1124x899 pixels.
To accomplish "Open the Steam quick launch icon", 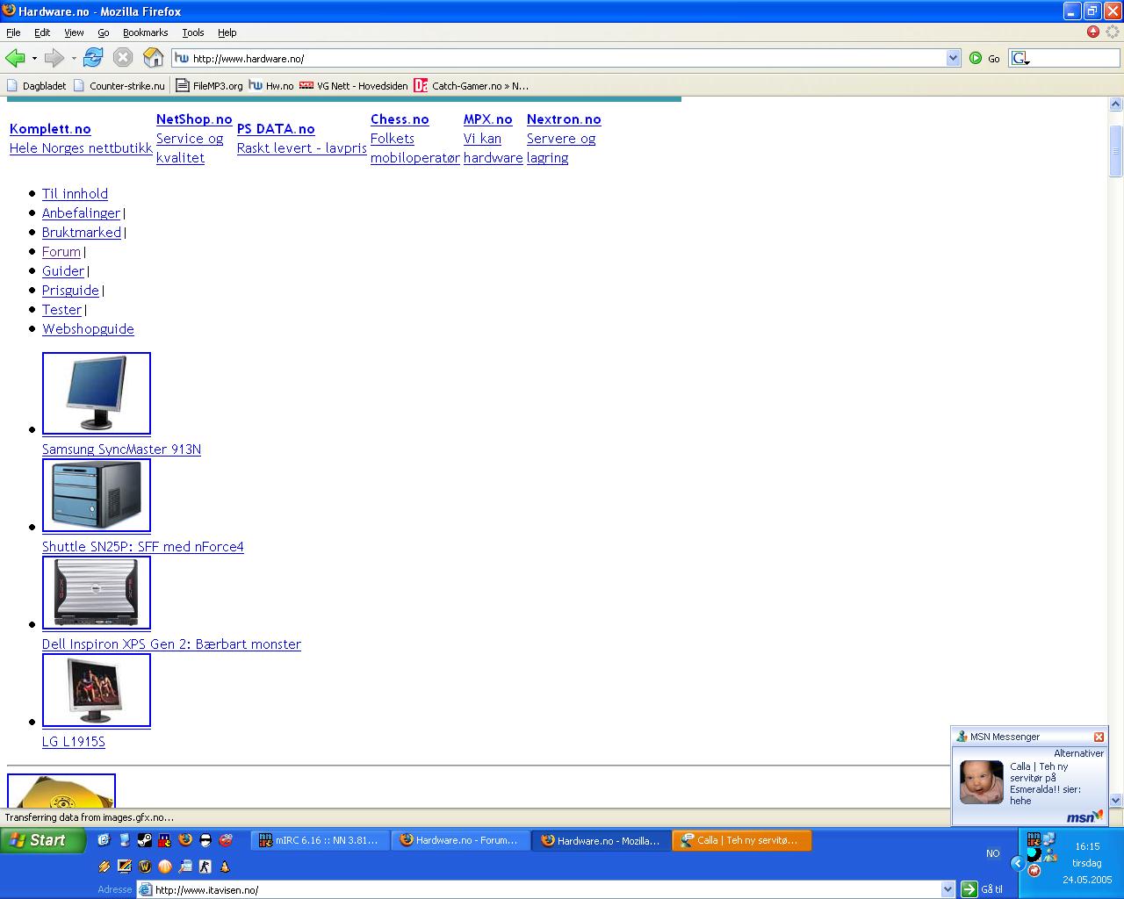I will [145, 840].
